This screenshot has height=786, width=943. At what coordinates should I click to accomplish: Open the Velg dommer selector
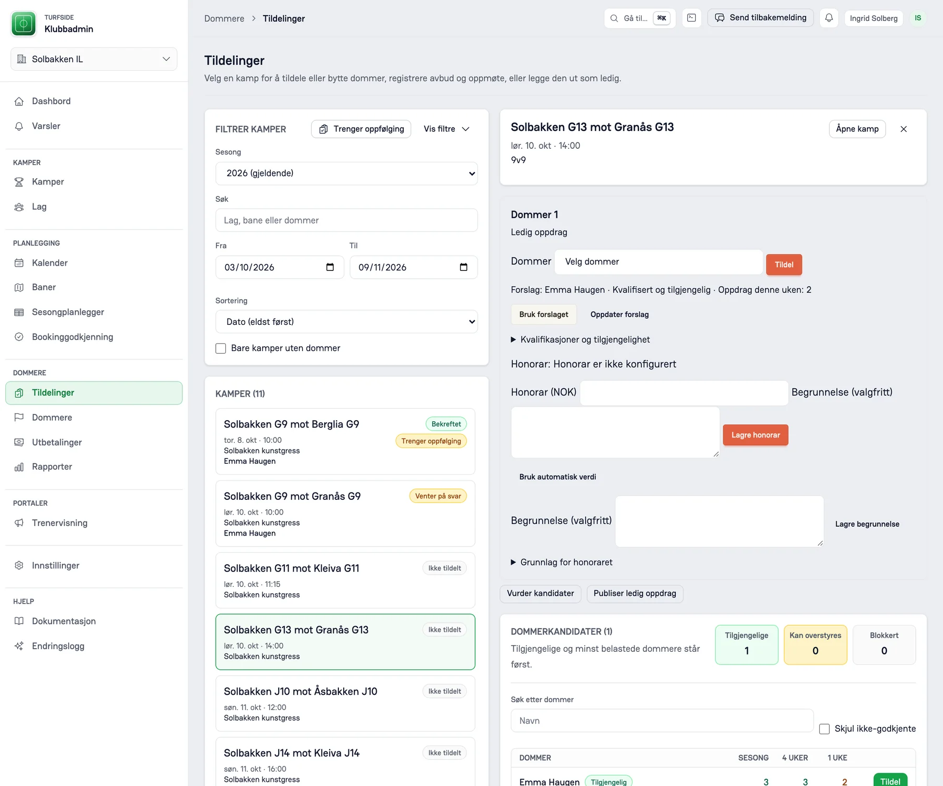point(659,262)
